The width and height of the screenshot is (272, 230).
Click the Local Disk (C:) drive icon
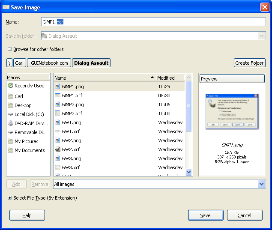coord(10,114)
